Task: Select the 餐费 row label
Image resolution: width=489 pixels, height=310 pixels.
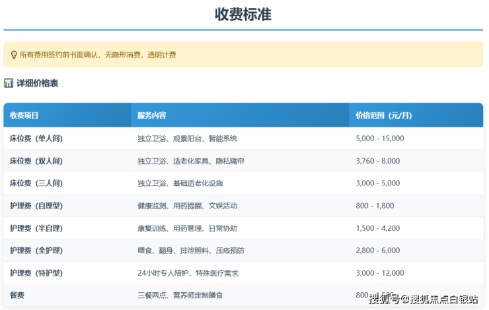Action: coord(17,295)
